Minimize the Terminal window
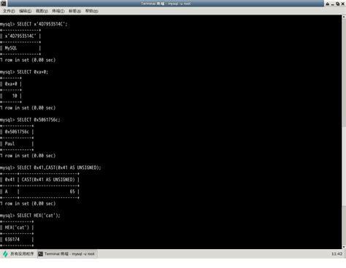The image size is (346, 268). click(x=332, y=4)
